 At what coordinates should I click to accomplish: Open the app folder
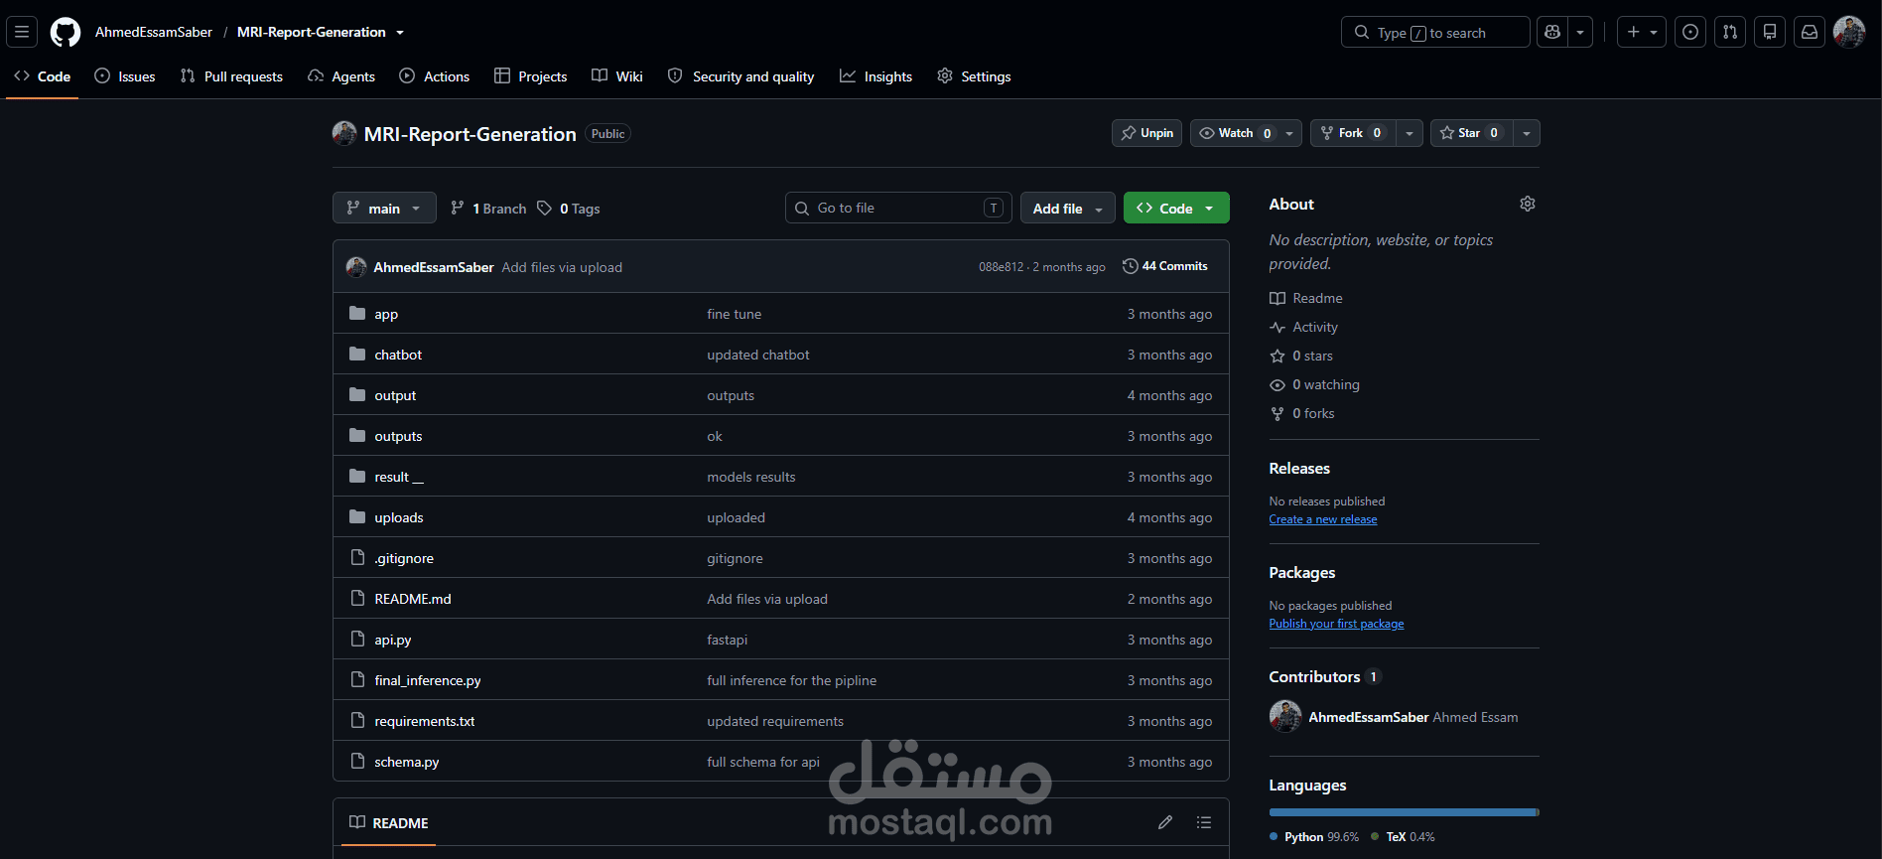(x=386, y=314)
